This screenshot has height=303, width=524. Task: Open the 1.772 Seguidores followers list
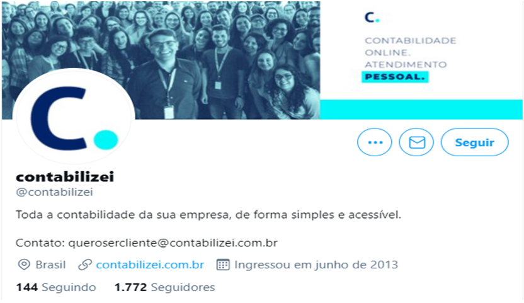pos(164,287)
